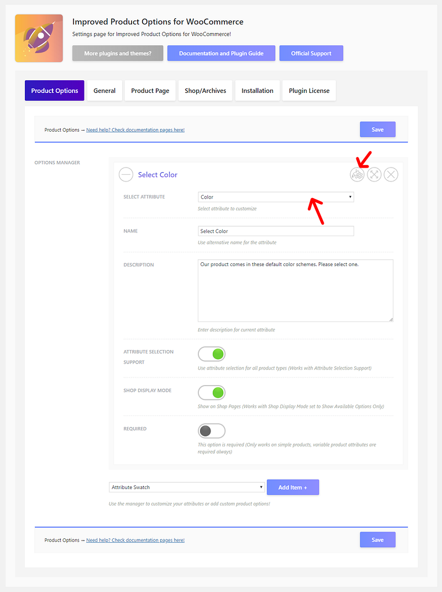Open the bottom documentation help link
The width and height of the screenshot is (442, 592).
135,541
